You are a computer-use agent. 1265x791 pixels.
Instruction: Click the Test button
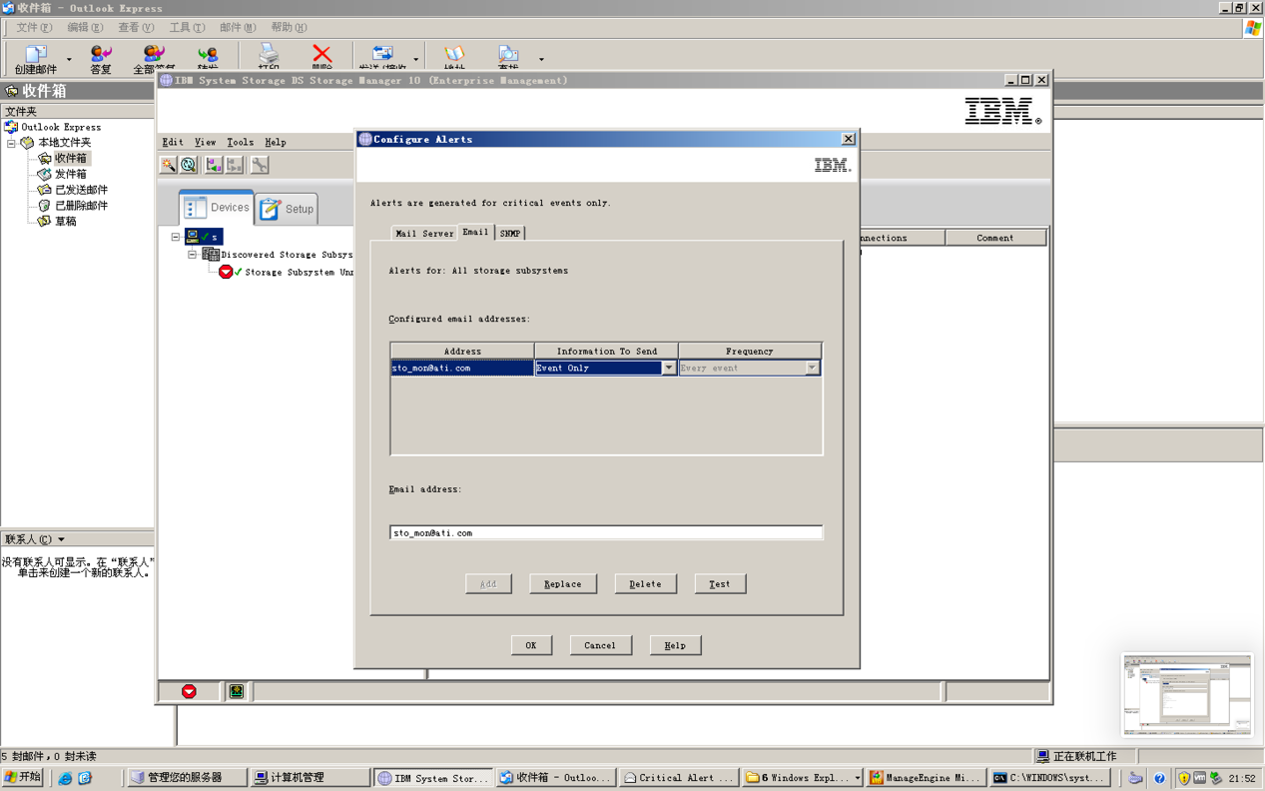click(719, 584)
